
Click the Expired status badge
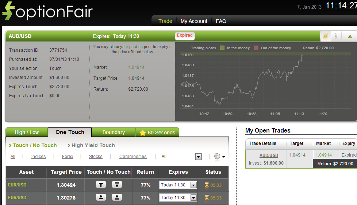(x=185, y=35)
